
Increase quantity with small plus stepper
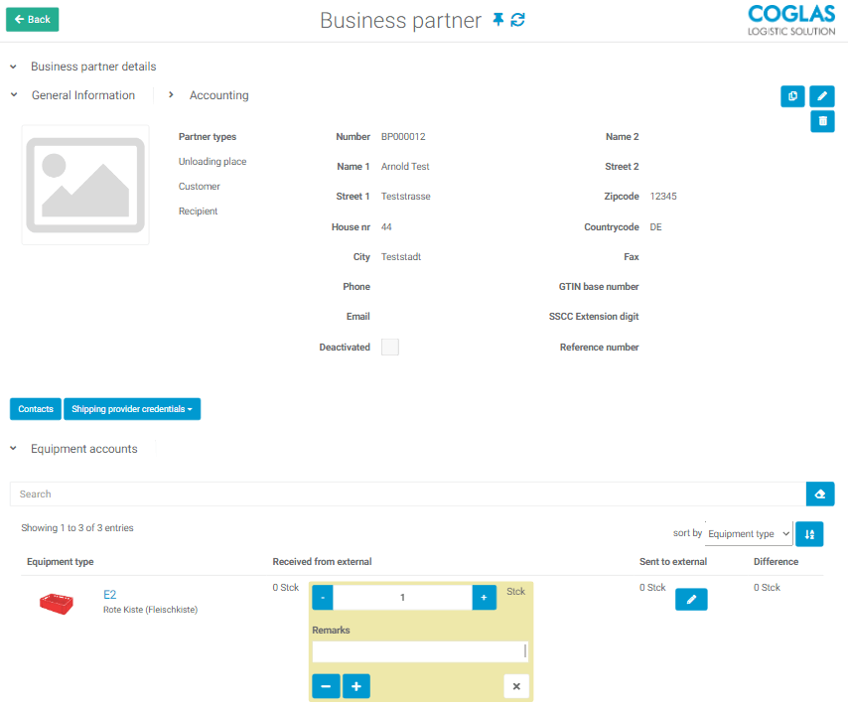[x=484, y=598]
